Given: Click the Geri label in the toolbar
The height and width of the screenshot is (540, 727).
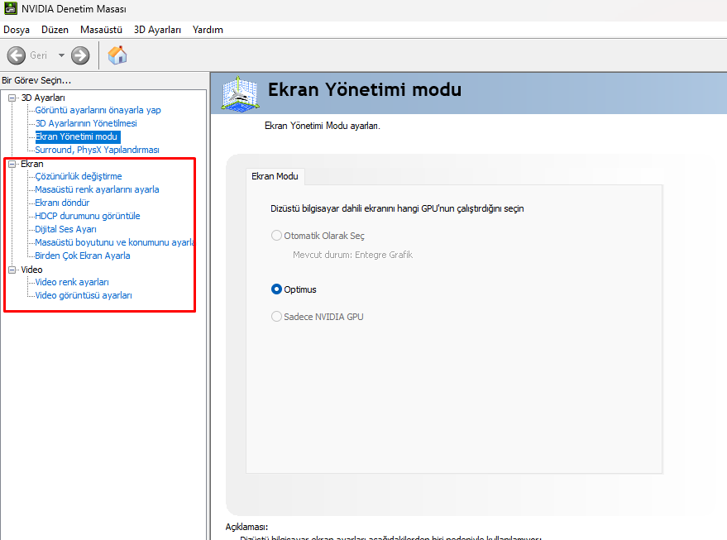Looking at the screenshot, I should tap(39, 55).
